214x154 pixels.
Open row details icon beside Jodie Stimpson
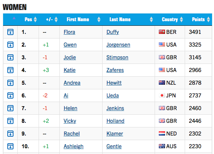(x=10, y=57)
